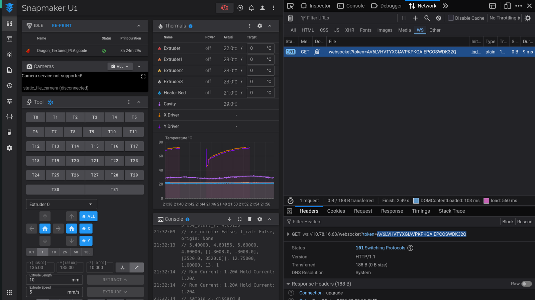Switch to the Inspector tab

click(316, 6)
